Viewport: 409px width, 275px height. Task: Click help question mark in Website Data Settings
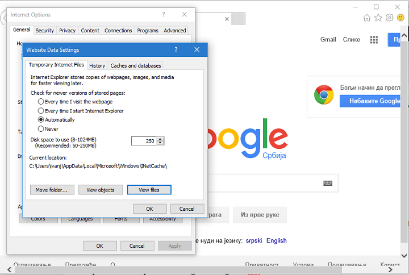click(176, 49)
